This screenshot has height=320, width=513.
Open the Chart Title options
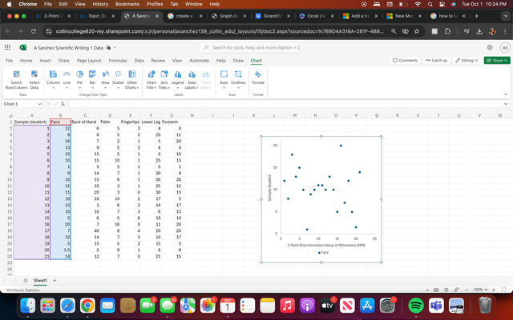[151, 80]
